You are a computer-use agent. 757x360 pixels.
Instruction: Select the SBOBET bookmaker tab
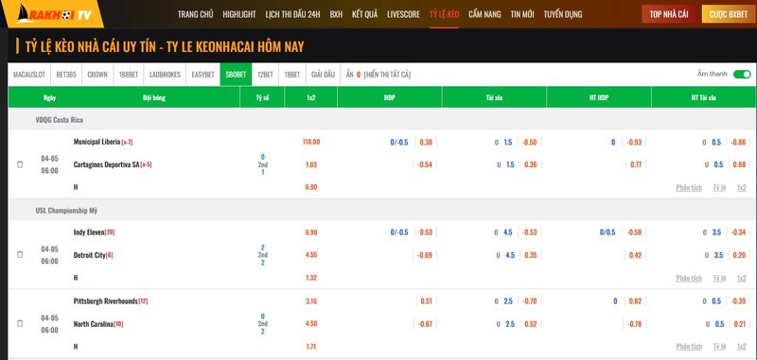[x=236, y=75]
